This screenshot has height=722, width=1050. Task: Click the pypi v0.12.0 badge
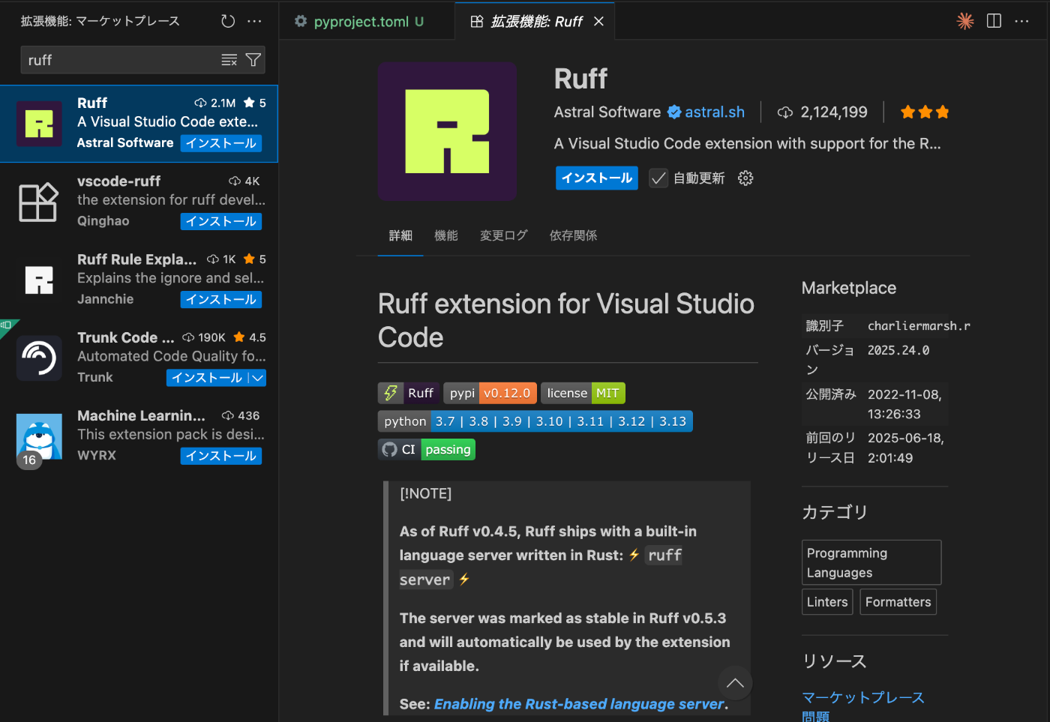tap(490, 393)
